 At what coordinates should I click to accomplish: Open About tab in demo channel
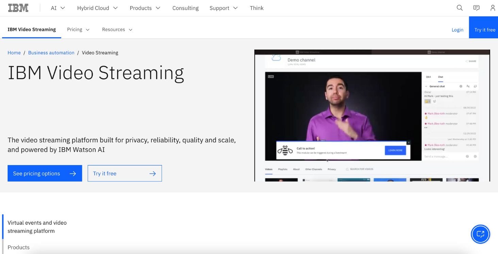pyautogui.click(x=296, y=169)
